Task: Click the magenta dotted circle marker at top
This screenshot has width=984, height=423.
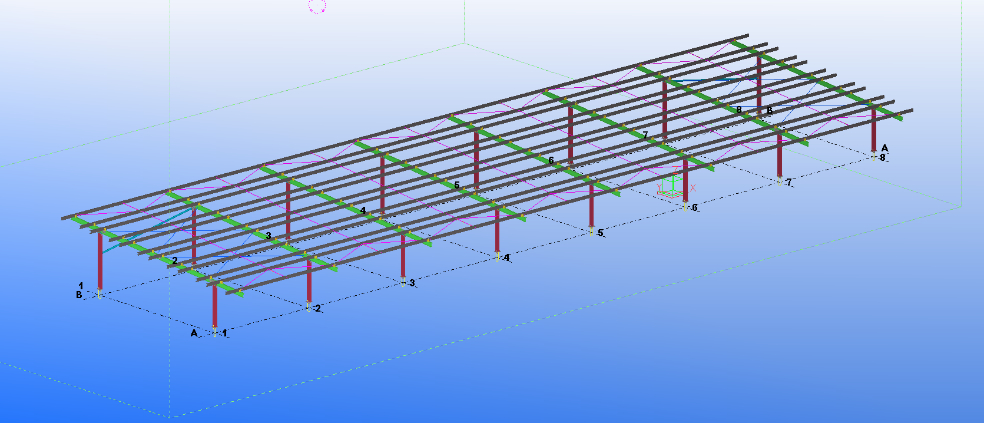Action: point(317,6)
